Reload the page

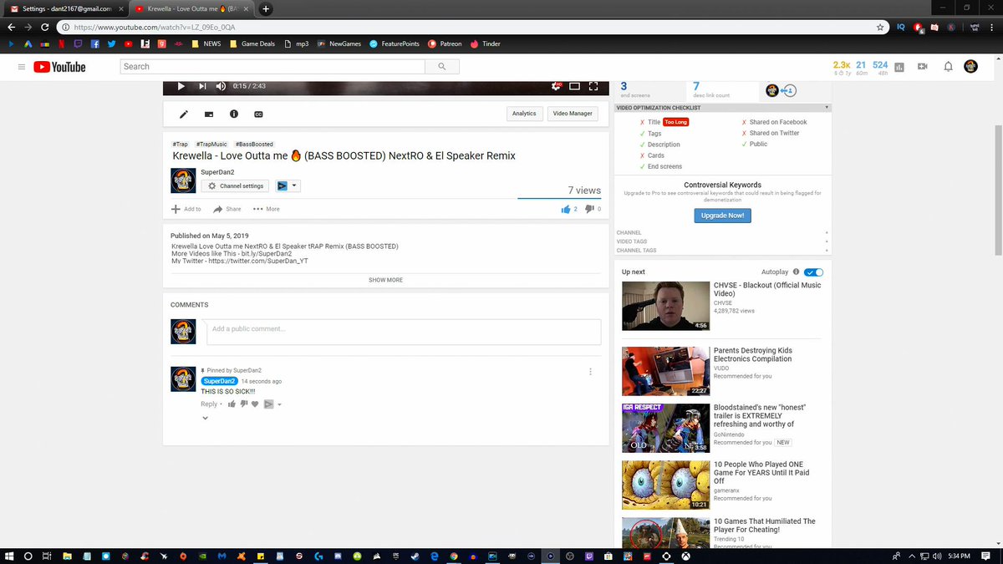[x=45, y=27]
